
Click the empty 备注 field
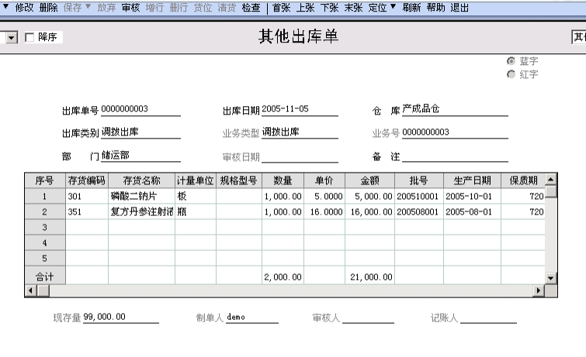point(455,156)
